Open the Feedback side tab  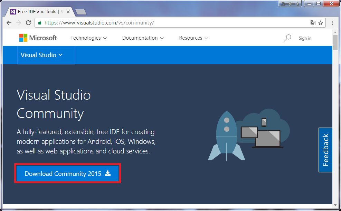click(x=325, y=150)
